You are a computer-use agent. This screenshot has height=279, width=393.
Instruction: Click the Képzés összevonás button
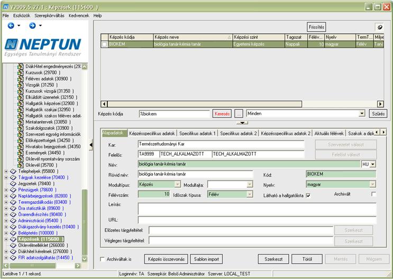(x=166, y=259)
